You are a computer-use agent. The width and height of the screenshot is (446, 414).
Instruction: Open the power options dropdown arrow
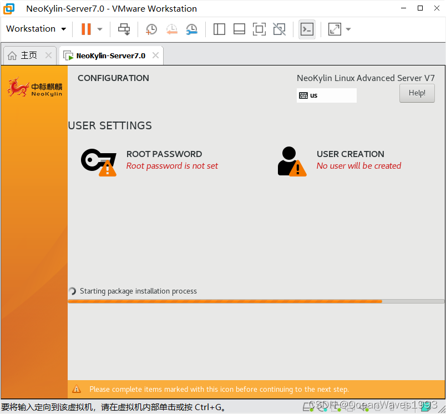point(99,29)
